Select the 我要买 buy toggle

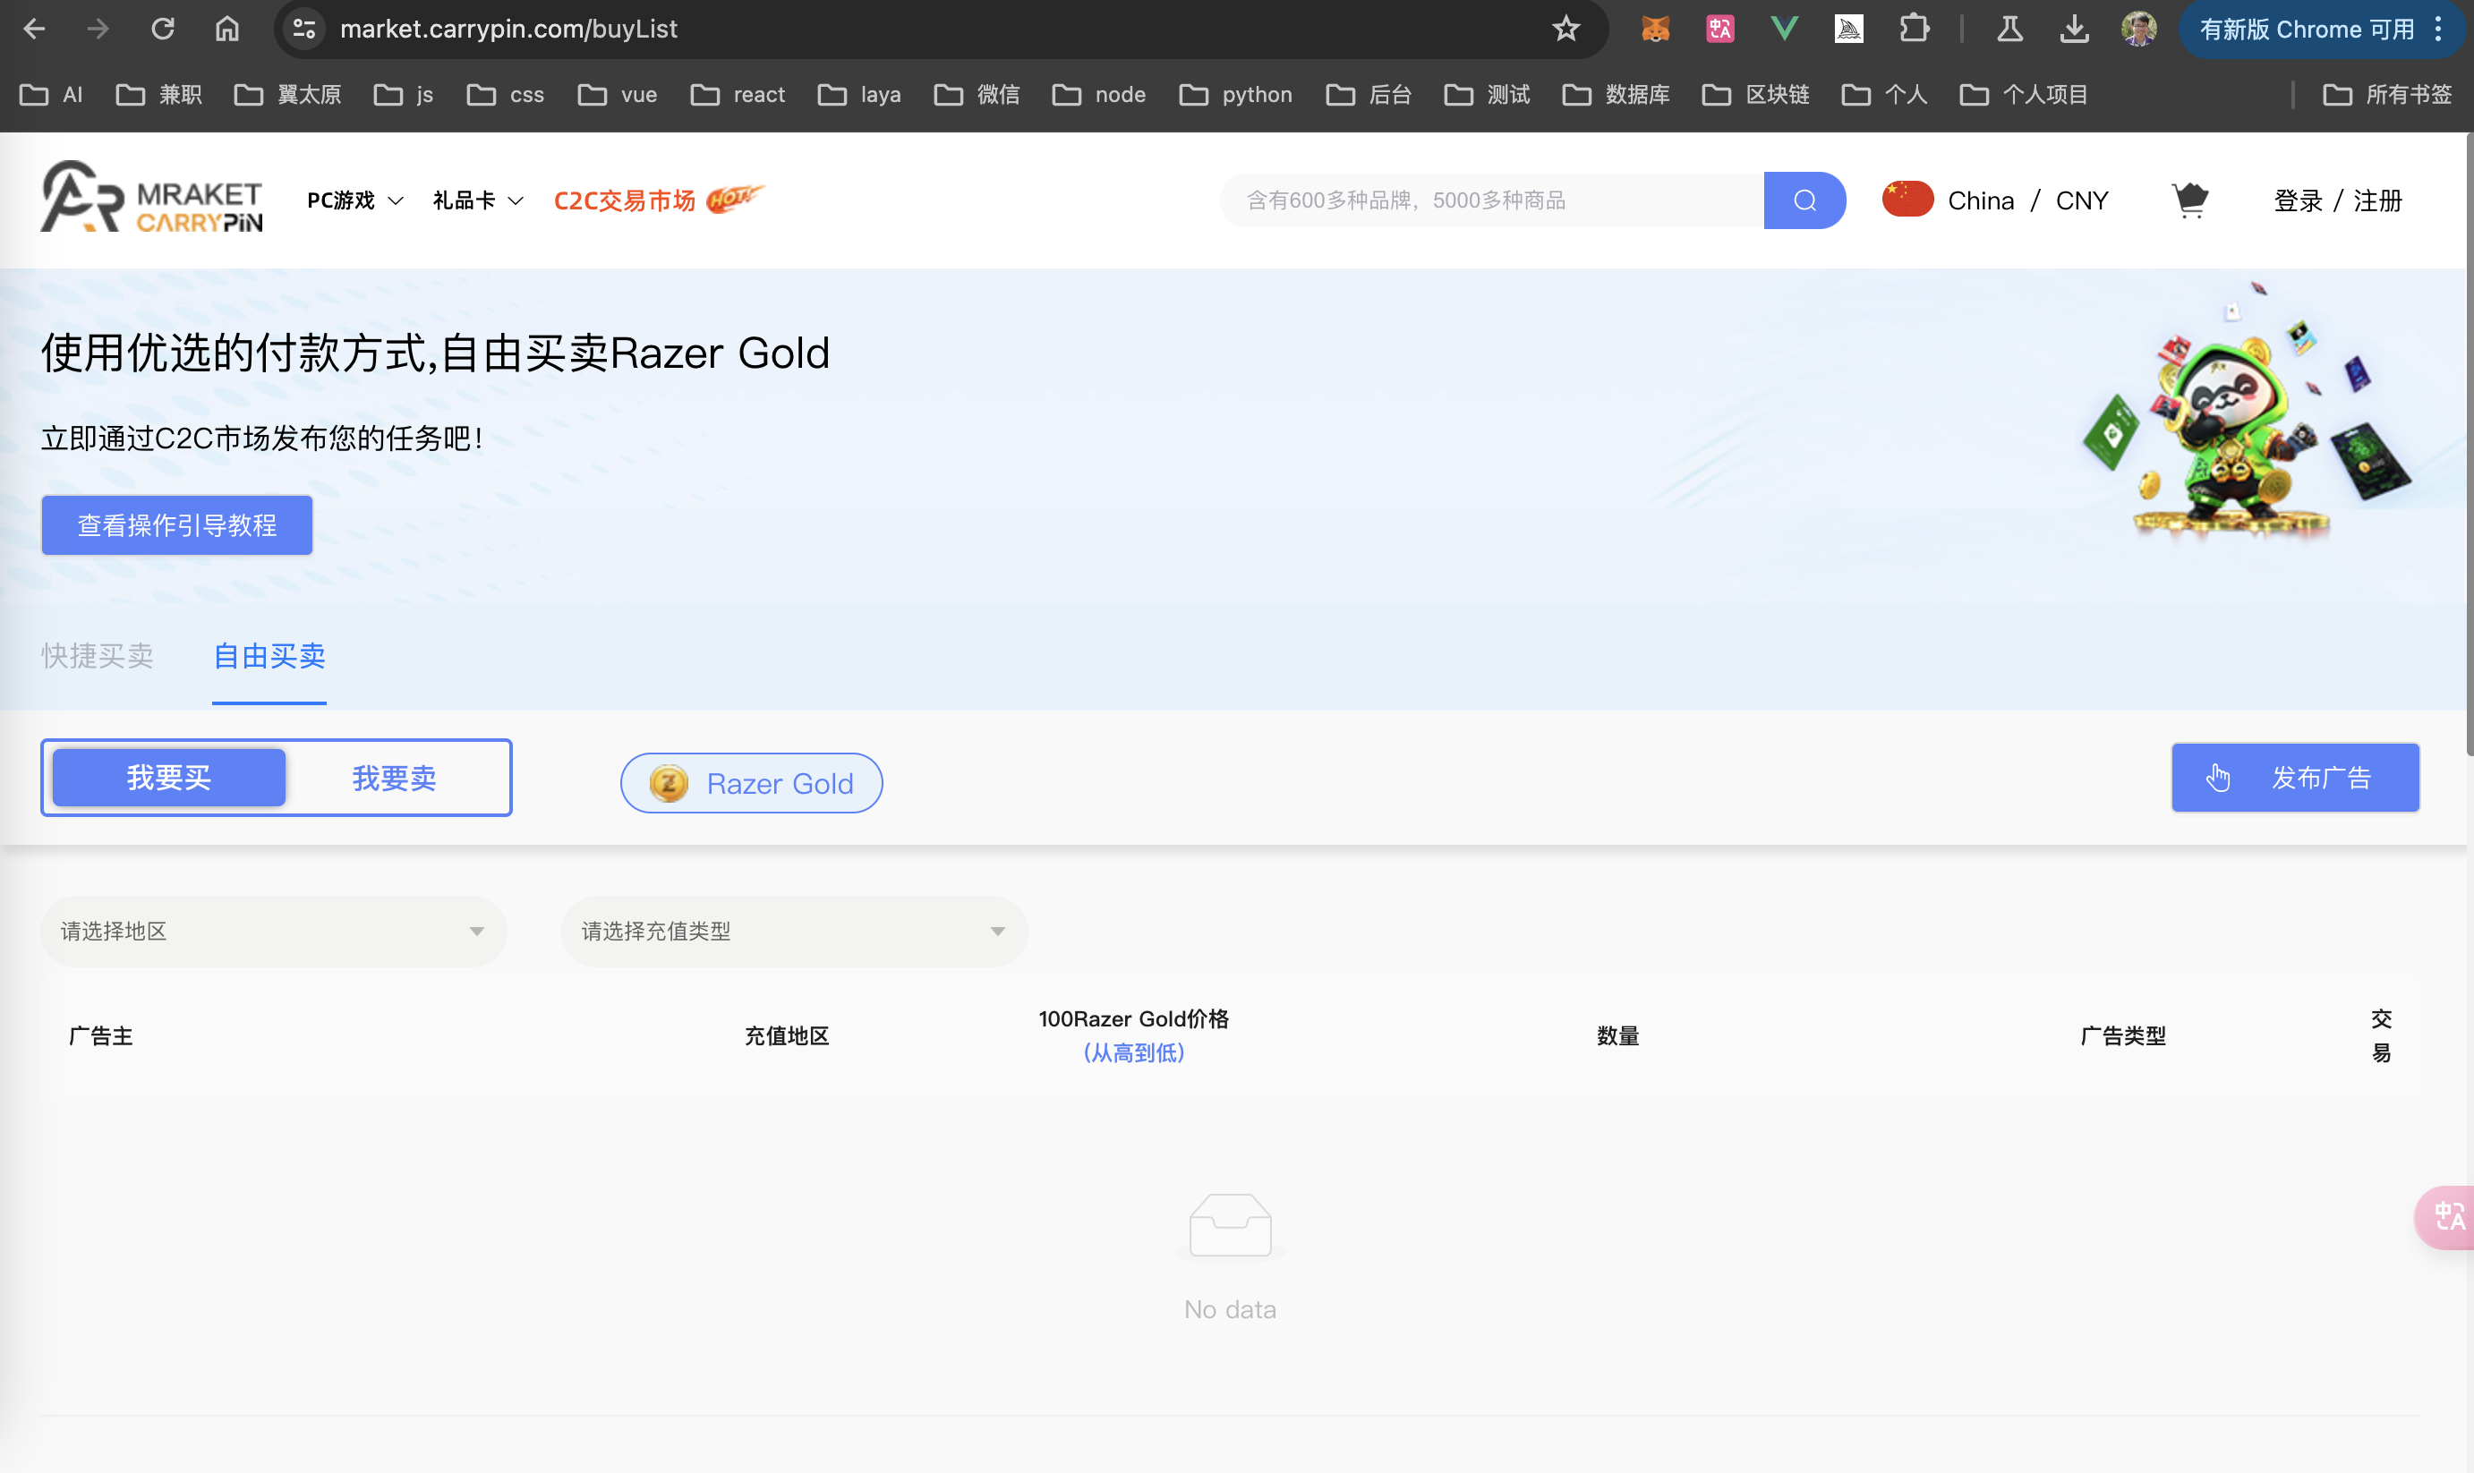169,777
